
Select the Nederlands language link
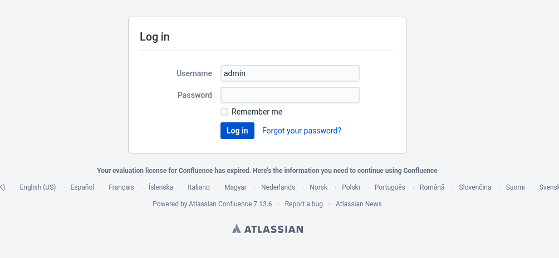coord(278,187)
